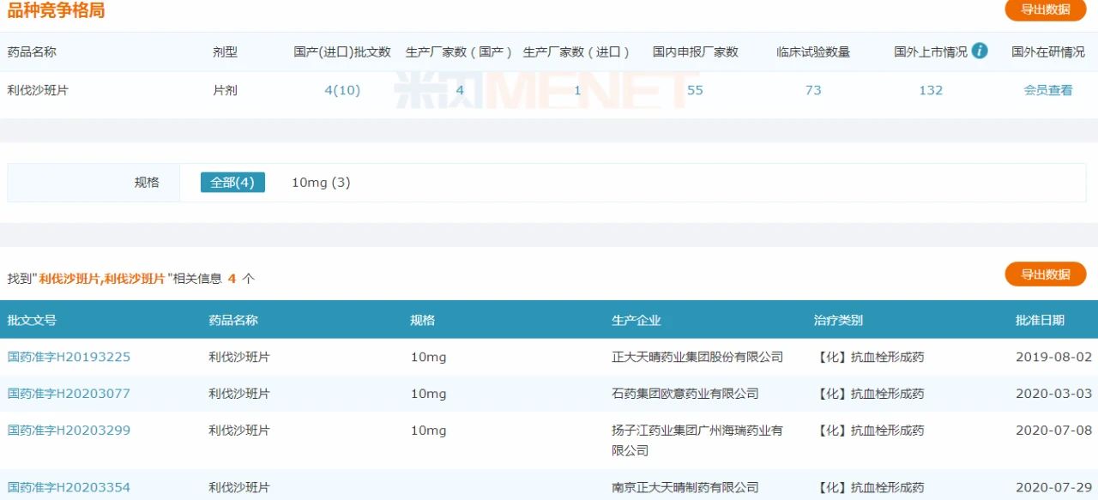
Task: Open approval number 国药准字H20203354
Action: 69,487
